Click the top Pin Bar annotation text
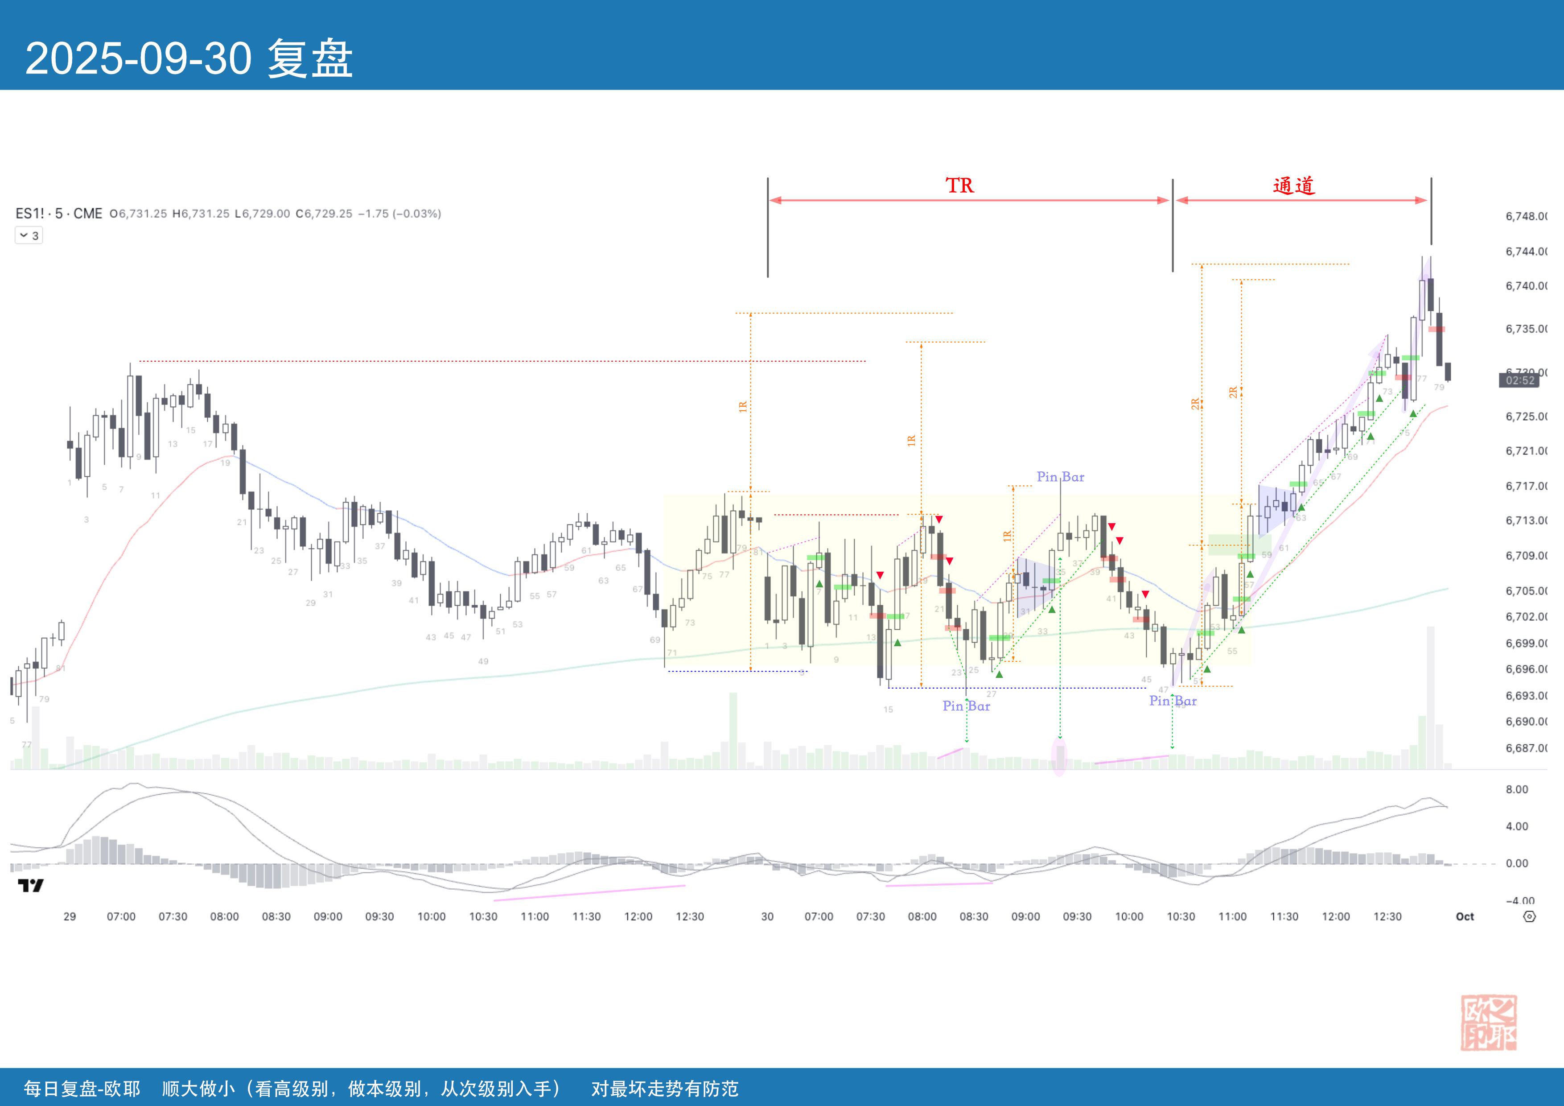This screenshot has height=1106, width=1564. [x=1060, y=477]
